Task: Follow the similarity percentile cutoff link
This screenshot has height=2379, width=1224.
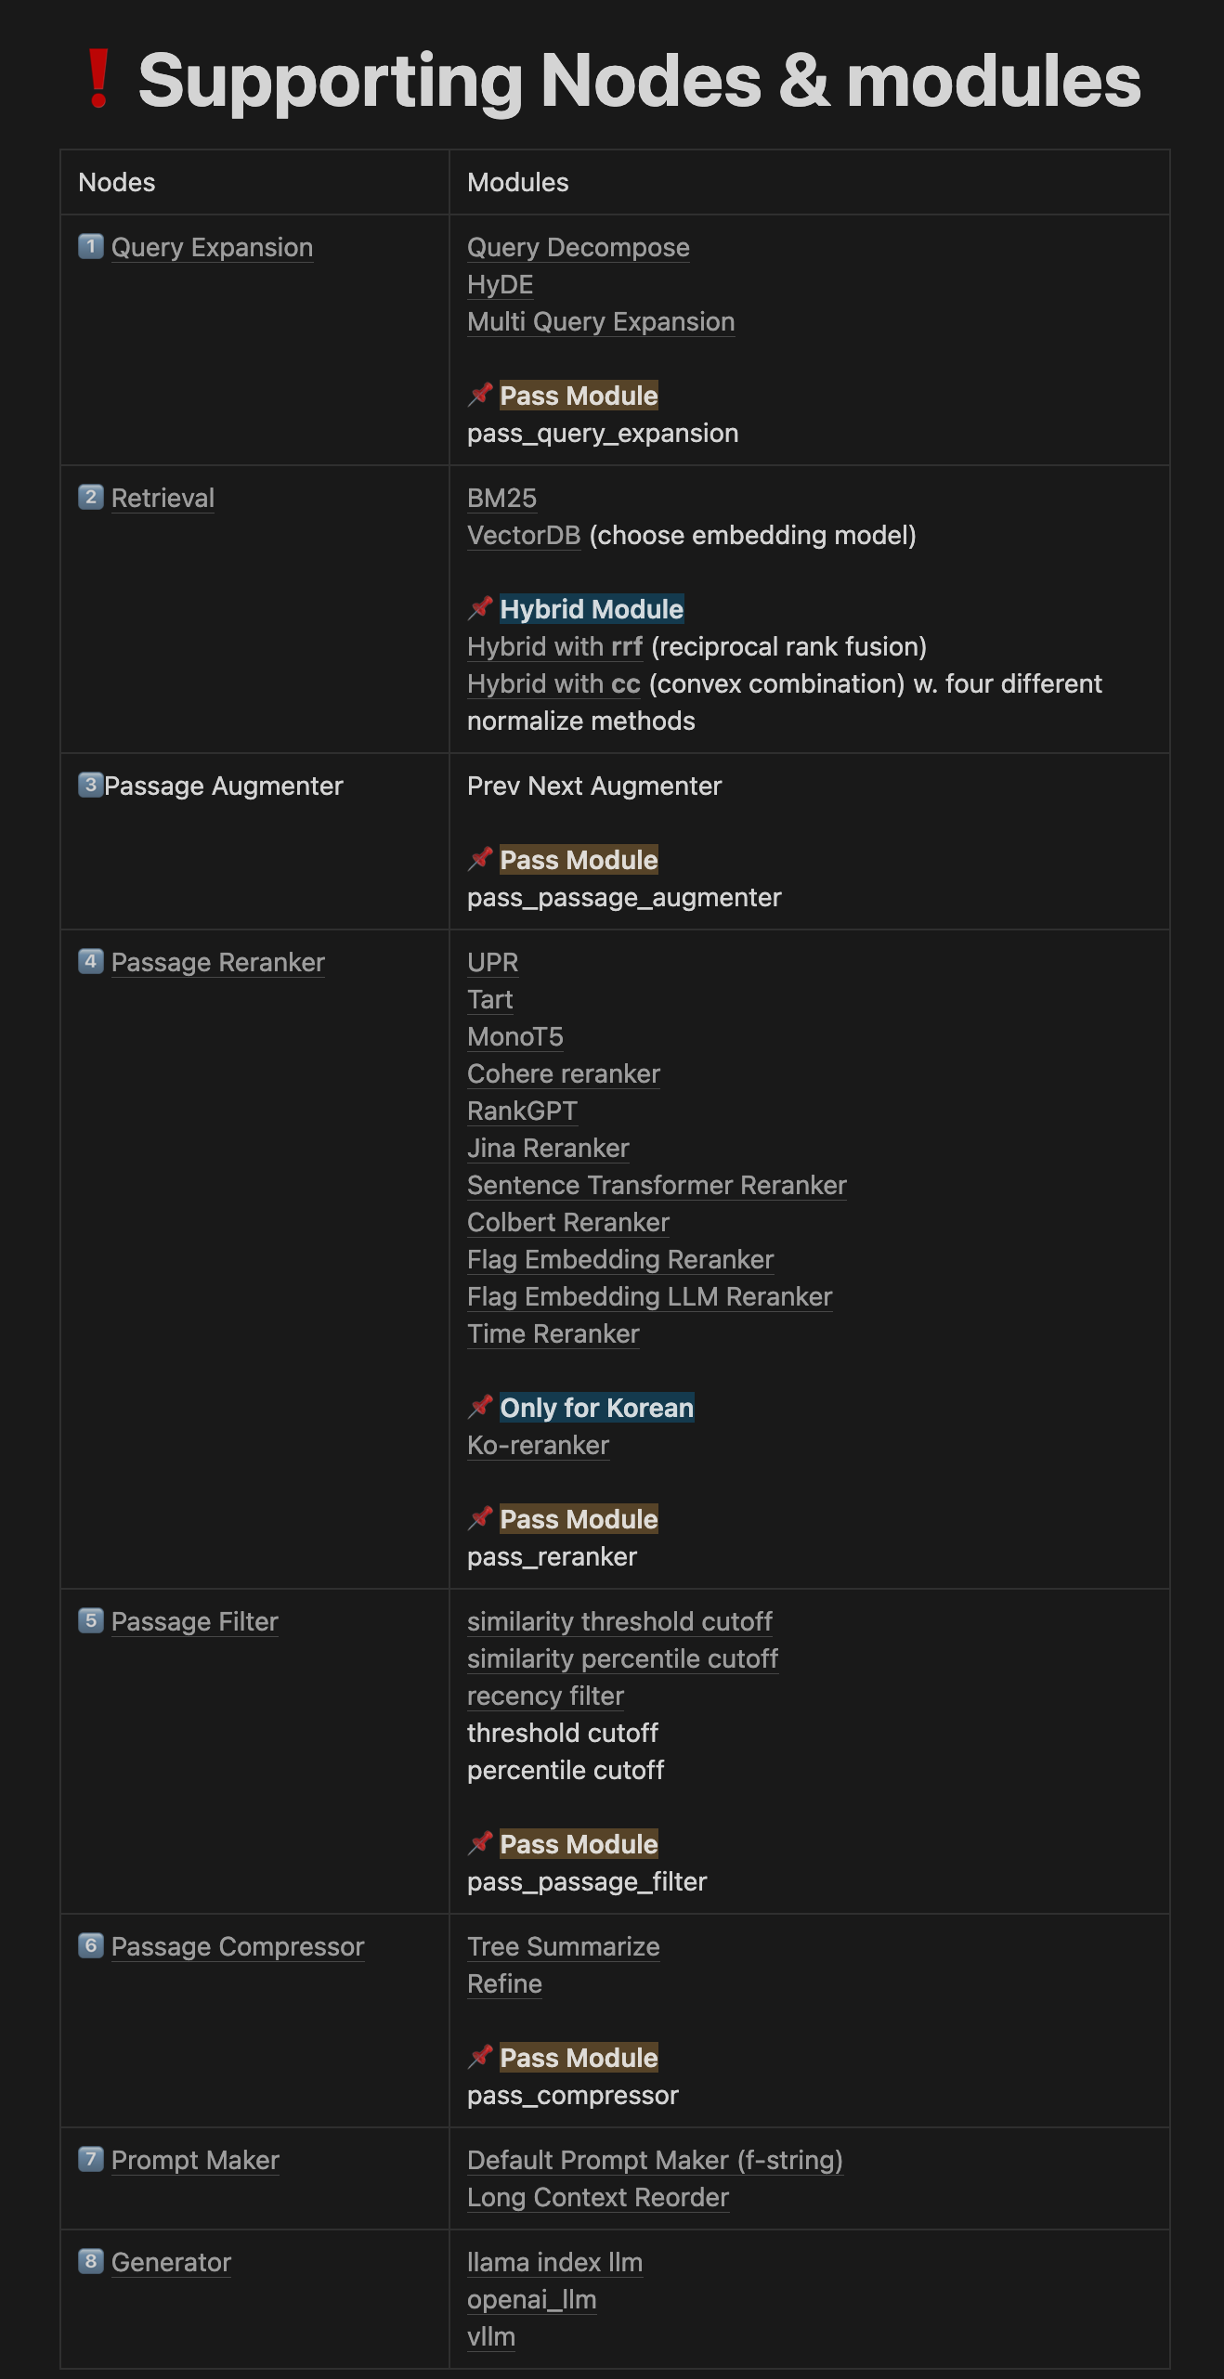Action: [x=623, y=1659]
